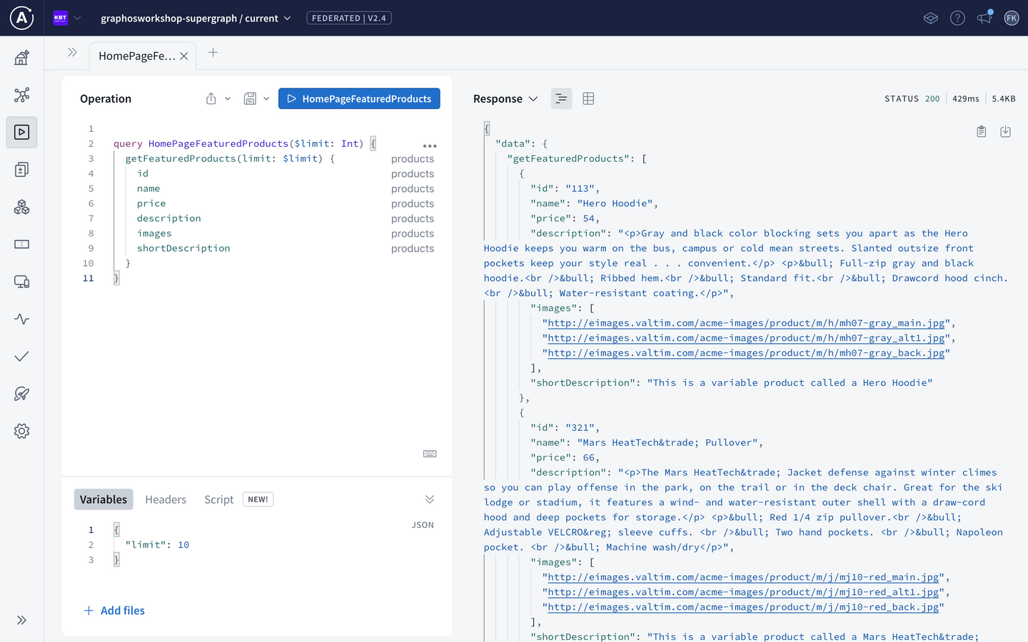Enable the formatted response view
The height and width of the screenshot is (642, 1028).
point(561,98)
